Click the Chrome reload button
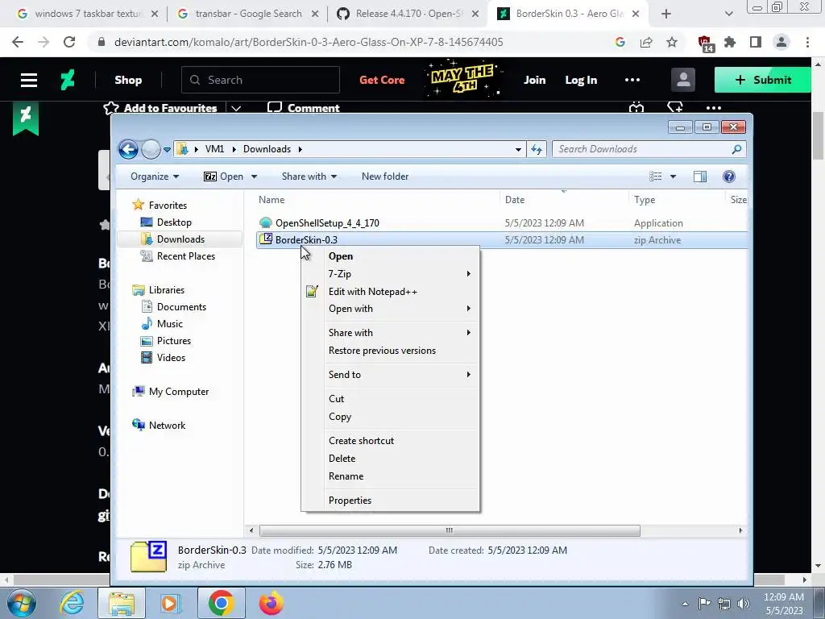Image resolution: width=825 pixels, height=619 pixels. pyautogui.click(x=69, y=42)
